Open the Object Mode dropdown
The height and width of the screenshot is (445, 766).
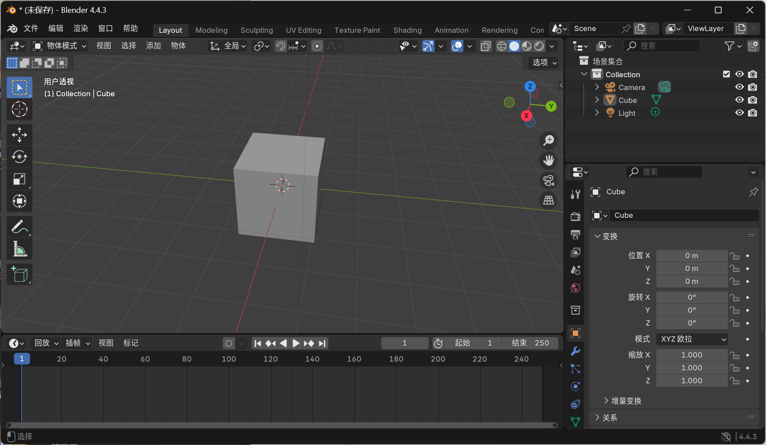point(60,46)
